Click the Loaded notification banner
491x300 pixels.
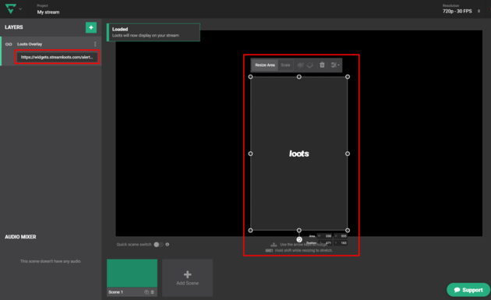tap(153, 32)
